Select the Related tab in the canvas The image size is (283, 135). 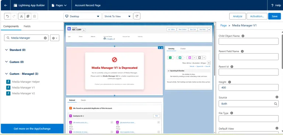(72, 100)
